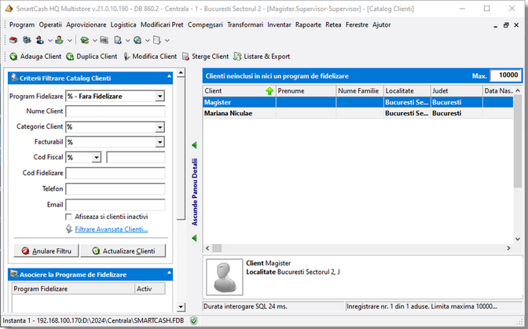The image size is (528, 329).
Task: Open the Program Fidelizare filter dropdown
Action: click(x=160, y=97)
